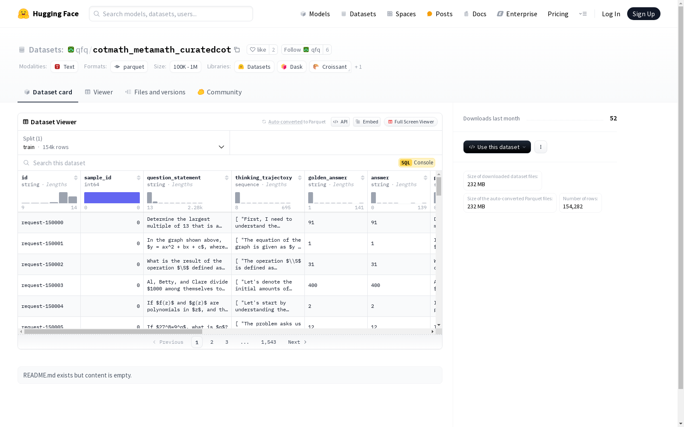Switch to the Viewer tab

pos(99,92)
